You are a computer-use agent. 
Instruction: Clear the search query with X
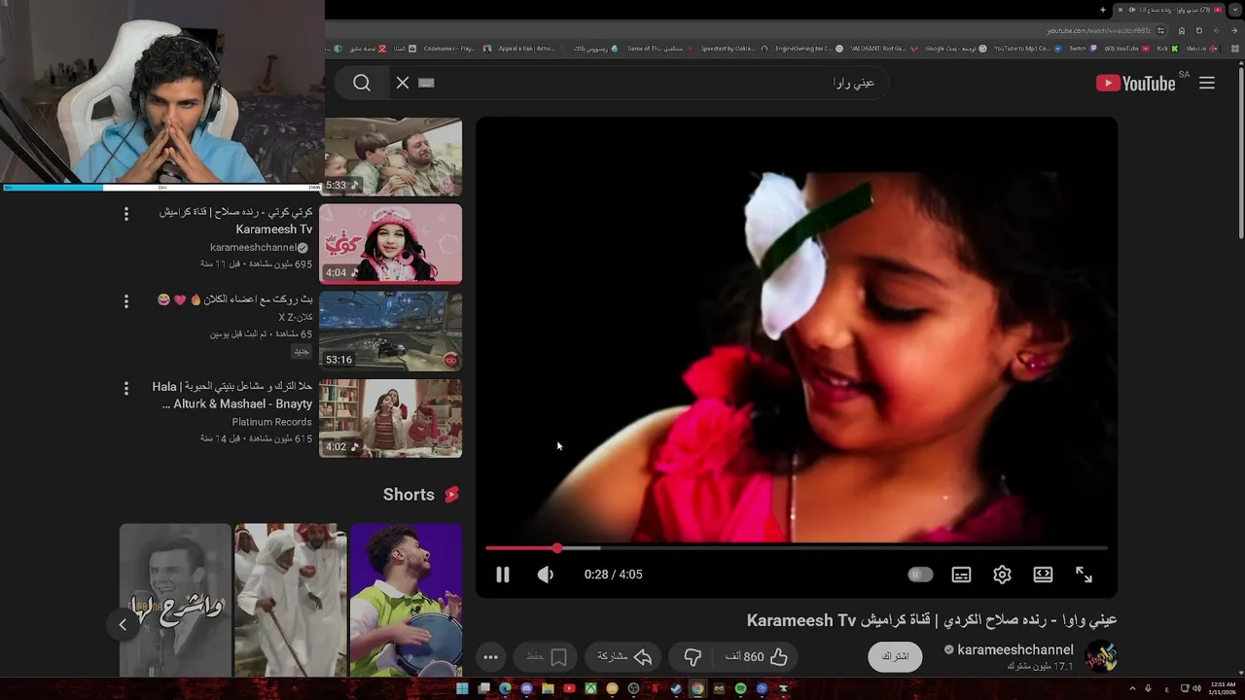pos(403,83)
